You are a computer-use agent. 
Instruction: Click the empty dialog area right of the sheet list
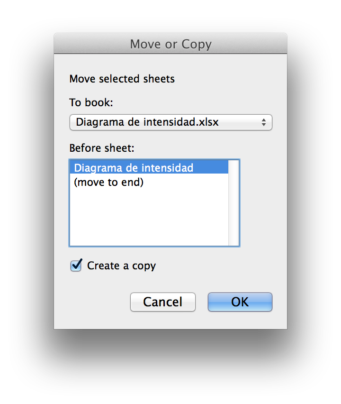(x=263, y=203)
